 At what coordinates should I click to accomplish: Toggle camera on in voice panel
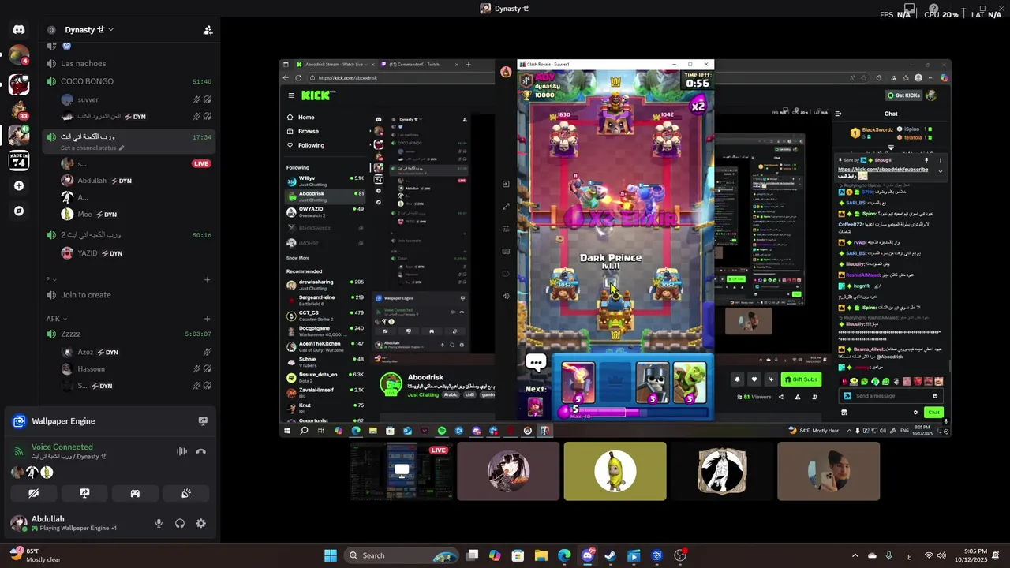pos(33,493)
